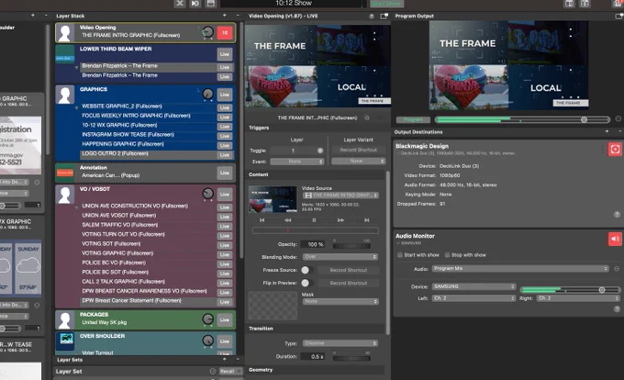
Task: Switch the PACKAGES layer live
Action: pos(225,320)
